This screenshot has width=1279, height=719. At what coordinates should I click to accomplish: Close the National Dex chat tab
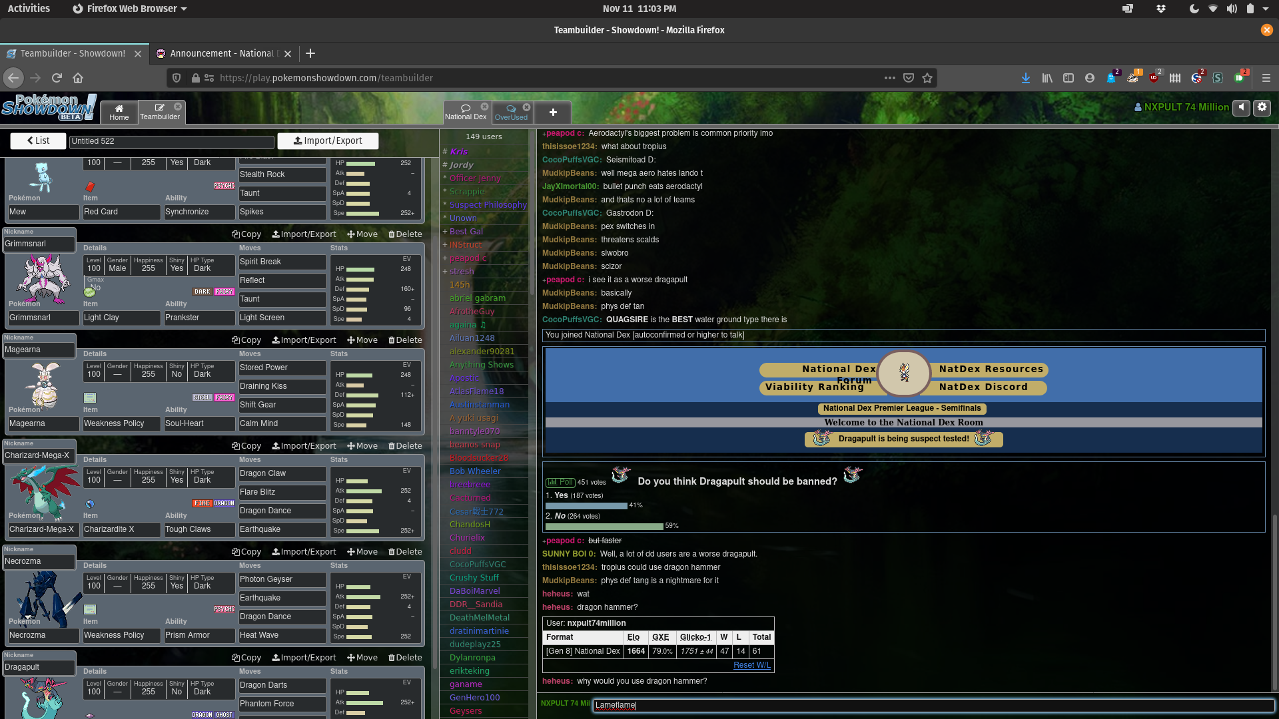484,107
